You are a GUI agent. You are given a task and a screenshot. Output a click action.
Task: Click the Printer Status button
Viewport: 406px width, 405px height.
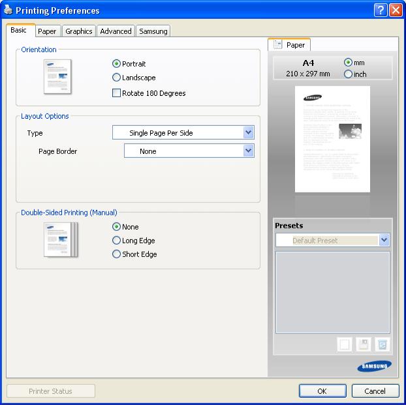(51, 391)
